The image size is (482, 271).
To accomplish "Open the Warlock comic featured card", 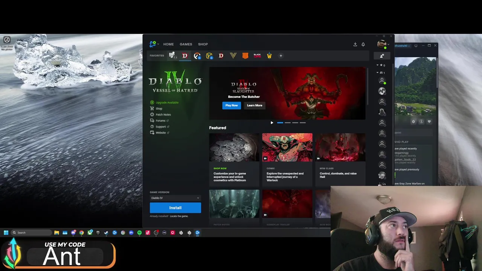I will 287,159.
